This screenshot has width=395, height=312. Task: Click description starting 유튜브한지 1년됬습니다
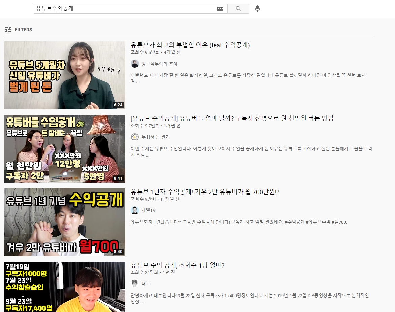[x=239, y=222]
